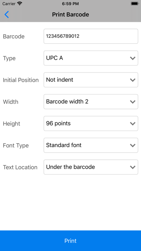
Task: Click the Width field chevron icon
Action: coord(133,102)
